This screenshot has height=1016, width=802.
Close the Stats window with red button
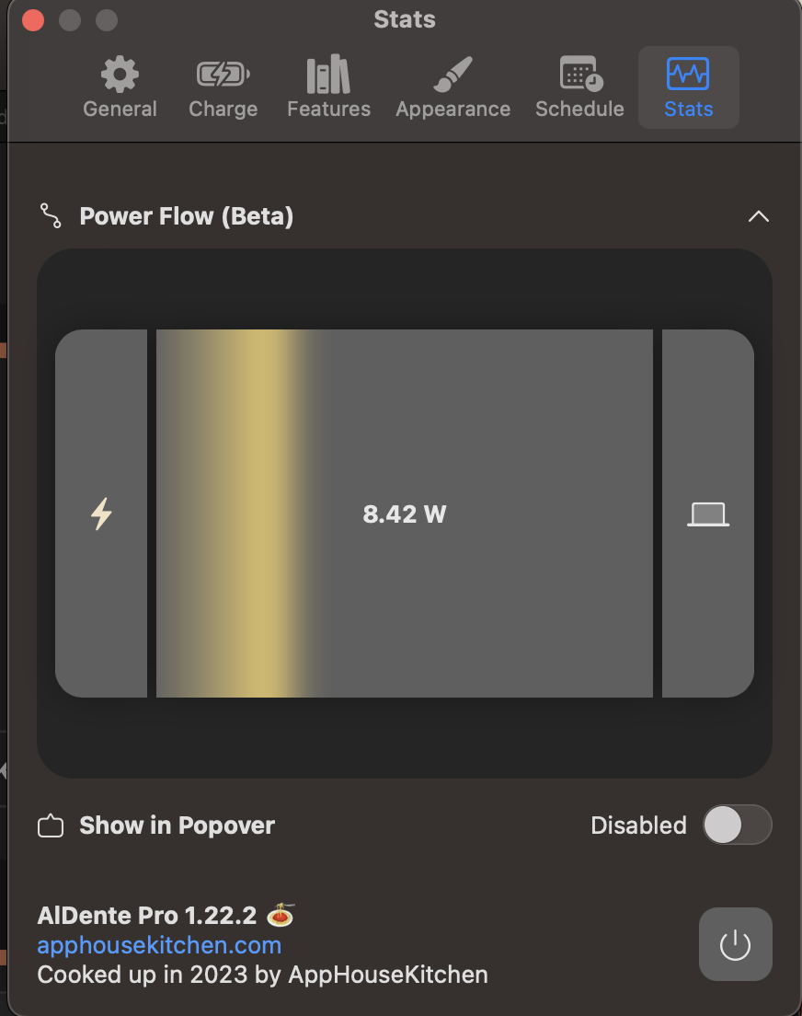[33, 19]
